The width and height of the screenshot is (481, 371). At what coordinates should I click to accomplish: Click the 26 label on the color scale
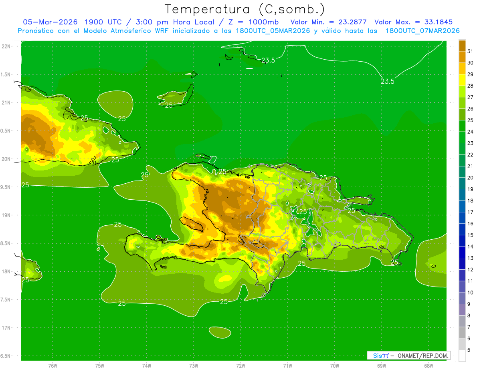[470, 108]
